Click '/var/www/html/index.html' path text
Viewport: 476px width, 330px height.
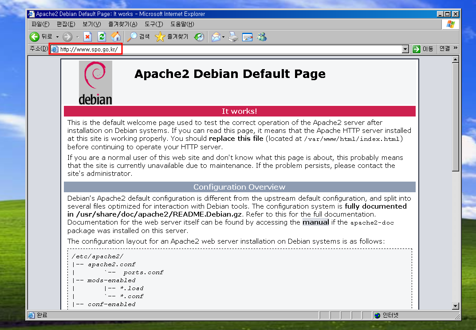pos(351,139)
